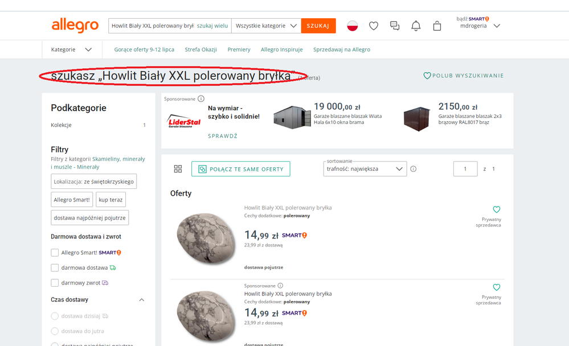
Task: Click szukaj wielu link in search box
Action: point(212,26)
